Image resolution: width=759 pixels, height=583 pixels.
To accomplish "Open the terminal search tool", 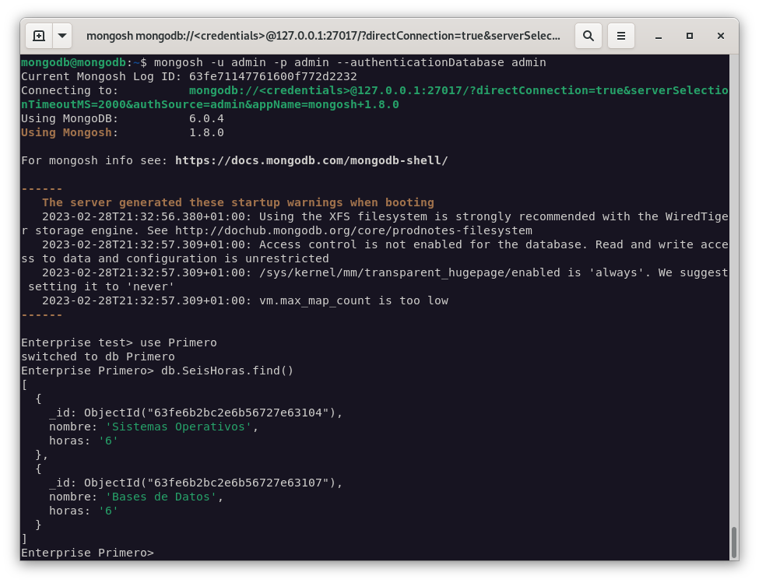I will click(x=589, y=36).
